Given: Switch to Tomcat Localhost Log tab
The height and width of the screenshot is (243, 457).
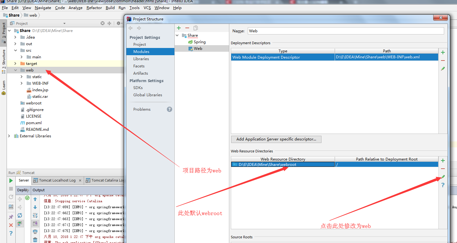Looking at the screenshot, I should click(x=57, y=180).
